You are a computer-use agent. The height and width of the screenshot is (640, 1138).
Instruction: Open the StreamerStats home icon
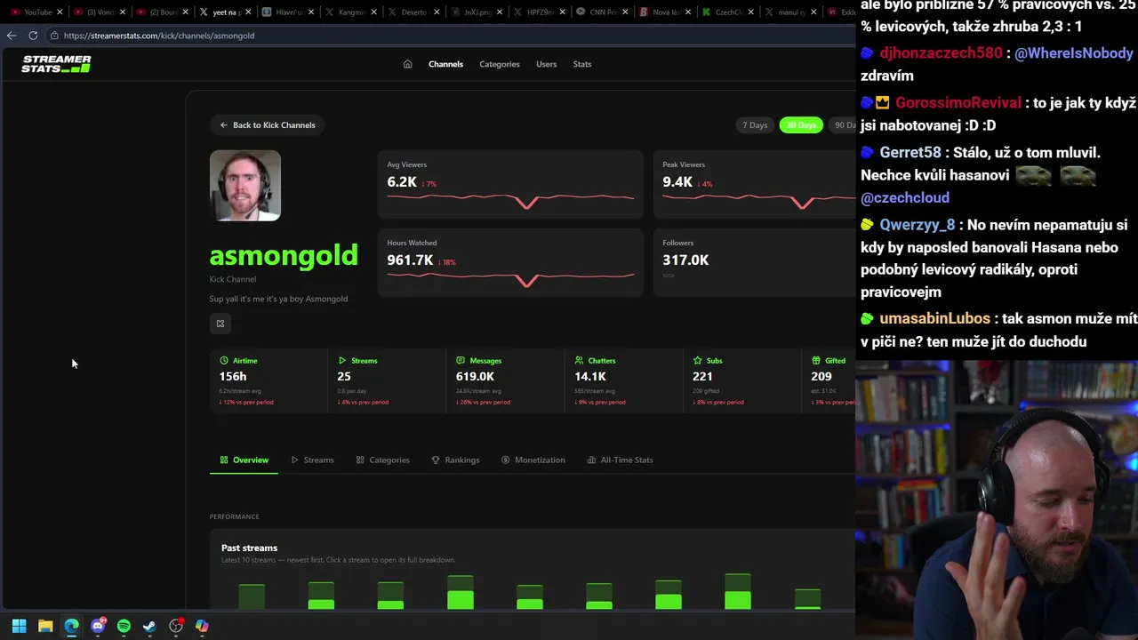point(407,64)
